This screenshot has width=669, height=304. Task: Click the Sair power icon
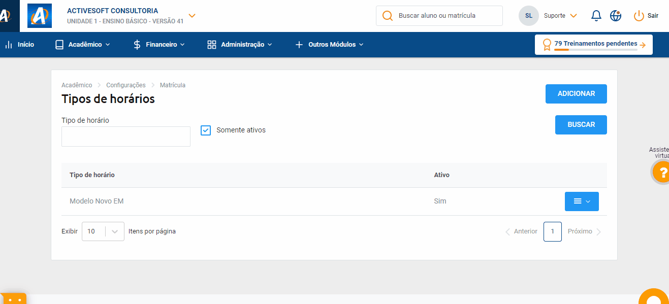tap(639, 16)
